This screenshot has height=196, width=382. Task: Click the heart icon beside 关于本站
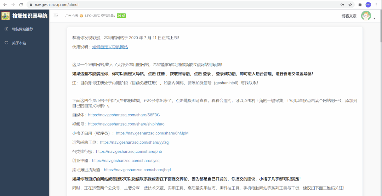(6, 43)
